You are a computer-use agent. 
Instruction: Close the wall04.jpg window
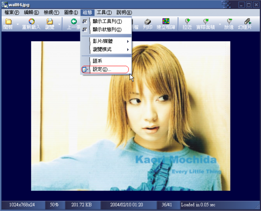tap(257, 4)
